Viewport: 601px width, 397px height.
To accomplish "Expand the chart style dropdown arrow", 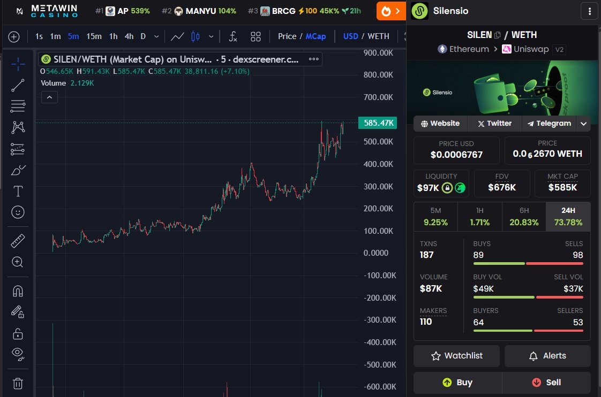I will (211, 37).
